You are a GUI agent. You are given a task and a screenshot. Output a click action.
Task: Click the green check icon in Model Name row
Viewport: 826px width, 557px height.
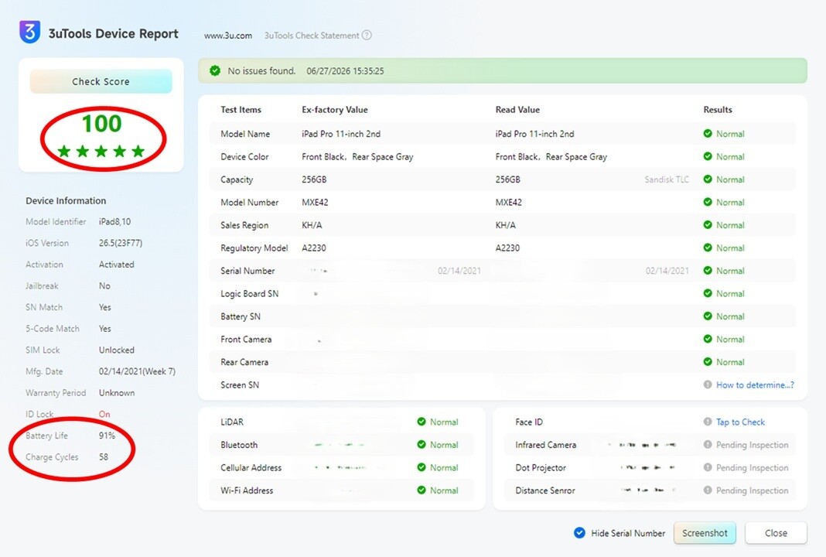[708, 133]
